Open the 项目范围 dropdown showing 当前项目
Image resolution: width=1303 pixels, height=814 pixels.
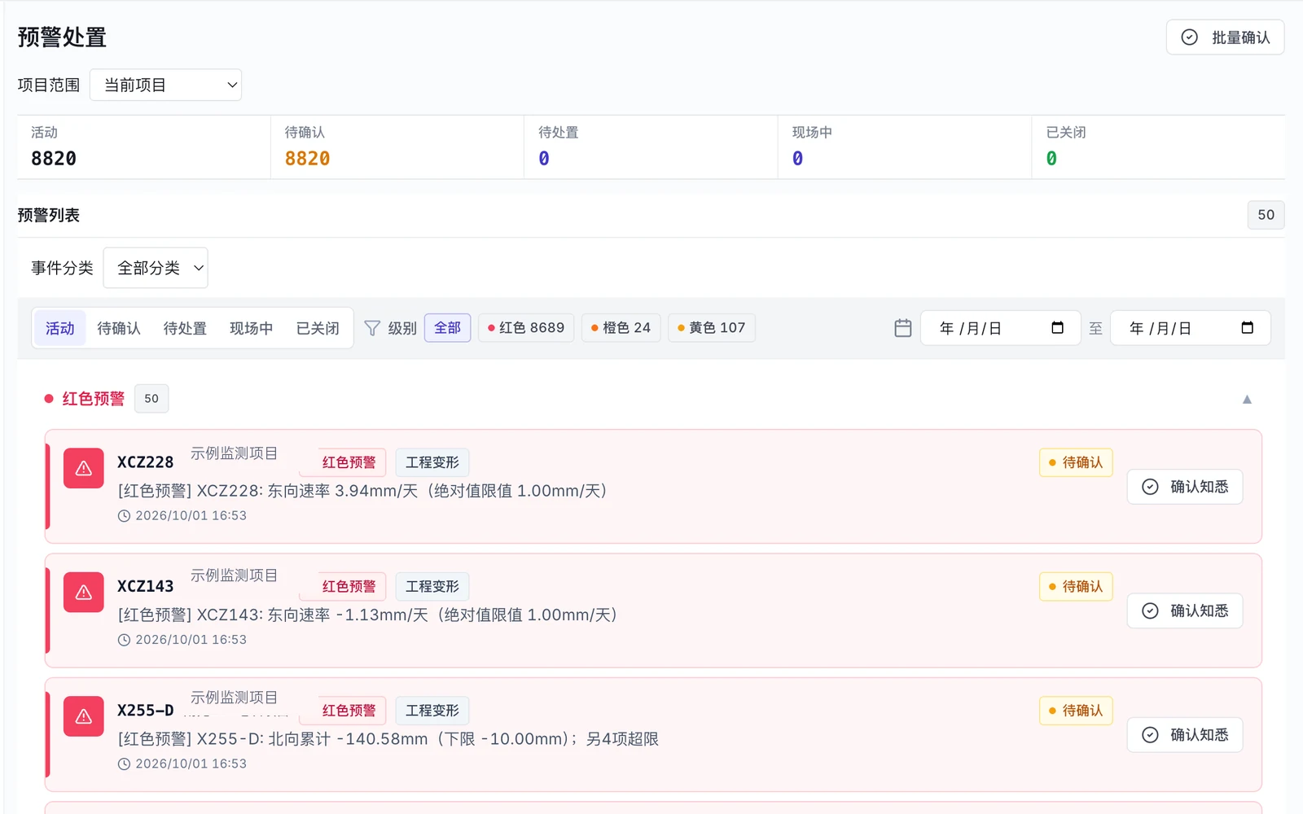point(165,85)
